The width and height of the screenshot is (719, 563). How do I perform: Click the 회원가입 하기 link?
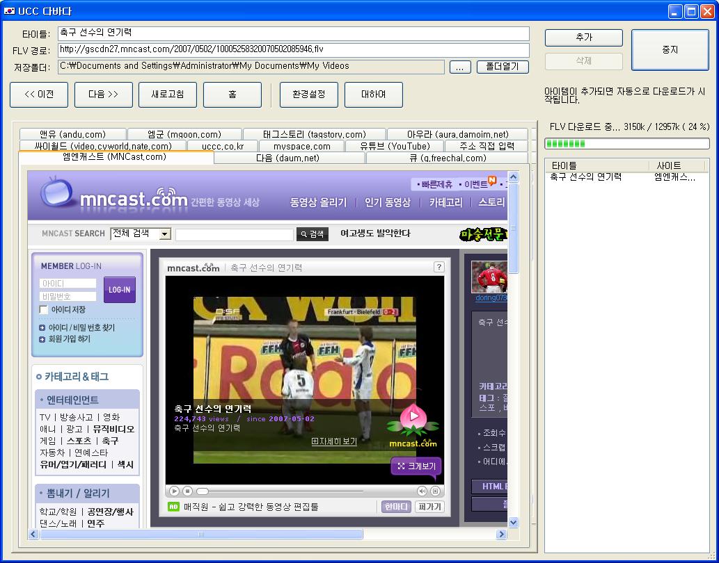(x=69, y=339)
